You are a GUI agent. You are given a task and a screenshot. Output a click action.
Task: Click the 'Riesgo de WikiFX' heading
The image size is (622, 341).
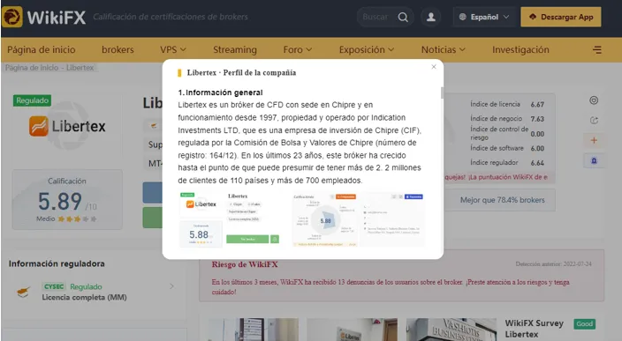click(245, 264)
